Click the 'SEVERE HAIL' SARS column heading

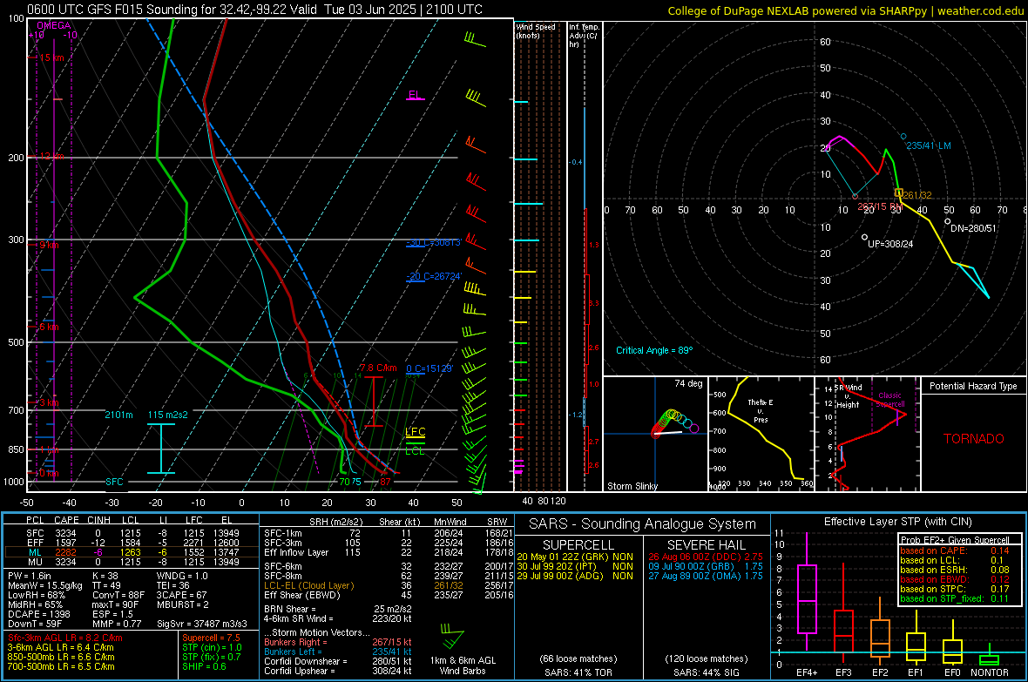706,545
